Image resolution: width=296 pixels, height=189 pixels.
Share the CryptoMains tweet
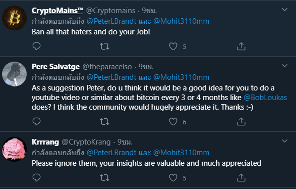241,46
